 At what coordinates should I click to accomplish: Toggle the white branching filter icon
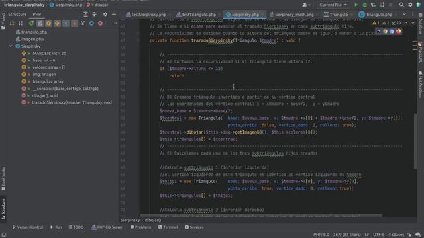click(83, 24)
